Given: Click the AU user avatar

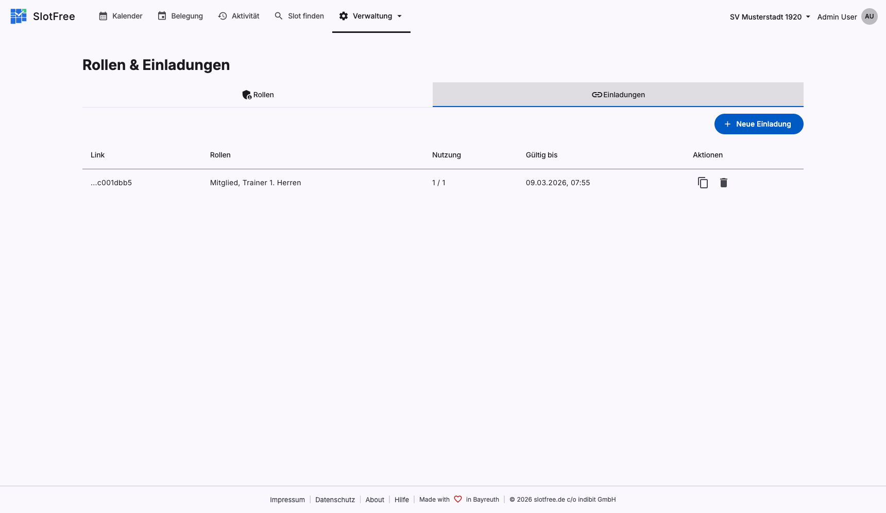Looking at the screenshot, I should (869, 16).
